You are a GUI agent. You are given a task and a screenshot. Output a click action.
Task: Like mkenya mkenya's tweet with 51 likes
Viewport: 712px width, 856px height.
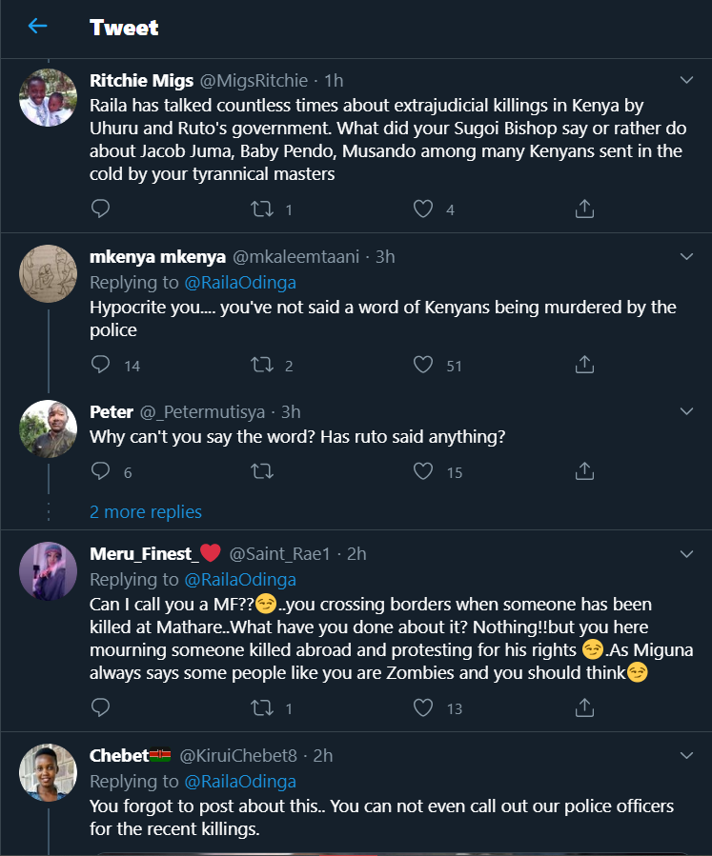[x=424, y=365]
